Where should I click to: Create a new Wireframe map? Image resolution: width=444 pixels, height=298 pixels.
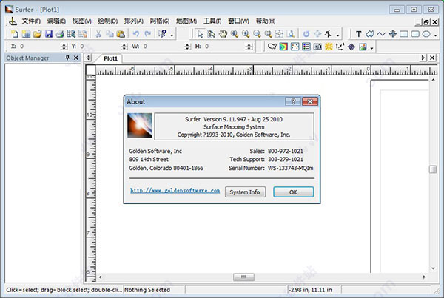click(x=351, y=47)
